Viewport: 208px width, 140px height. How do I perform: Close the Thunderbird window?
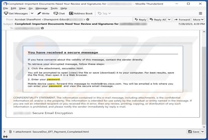pos(200,4)
